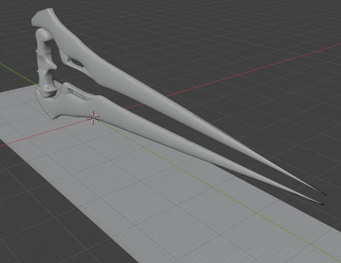Click the orange object origin dot
Image resolution: width=341 pixels, height=263 pixels.
coord(47,88)
